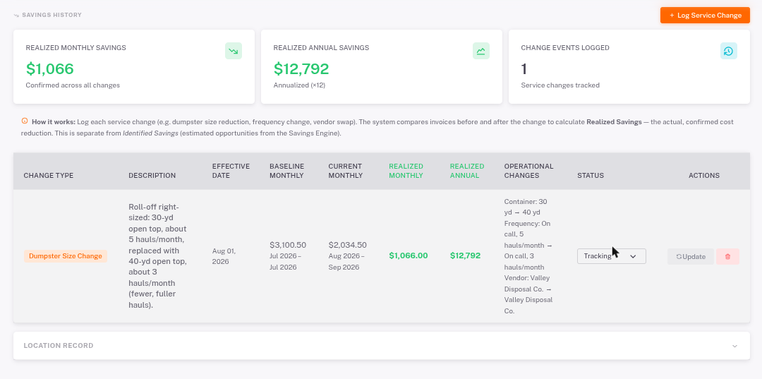Image resolution: width=762 pixels, height=379 pixels.
Task: Click the $1,066.00 realized monthly cell
Action: point(409,255)
